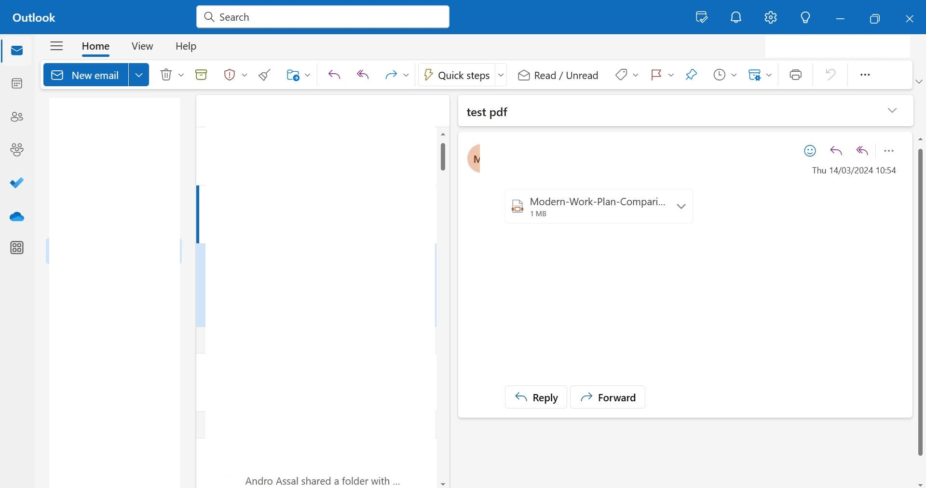Viewport: 926px width, 488px height.
Task: Select the Sweep tool
Action: coord(264,75)
